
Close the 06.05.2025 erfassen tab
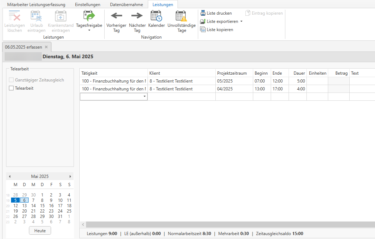[46, 47]
